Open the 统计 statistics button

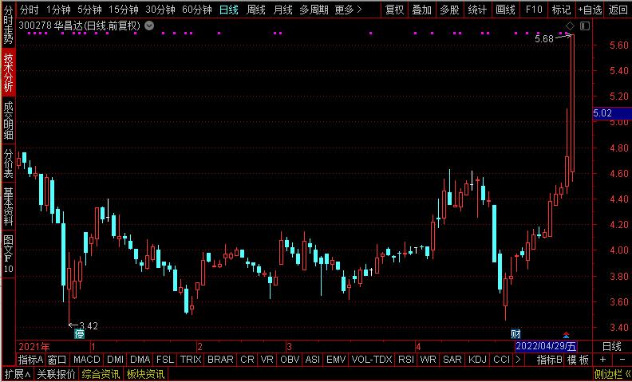coord(478,10)
